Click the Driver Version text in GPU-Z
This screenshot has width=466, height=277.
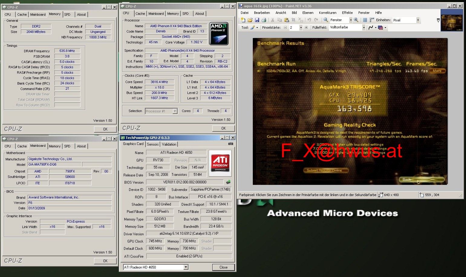[189, 234]
